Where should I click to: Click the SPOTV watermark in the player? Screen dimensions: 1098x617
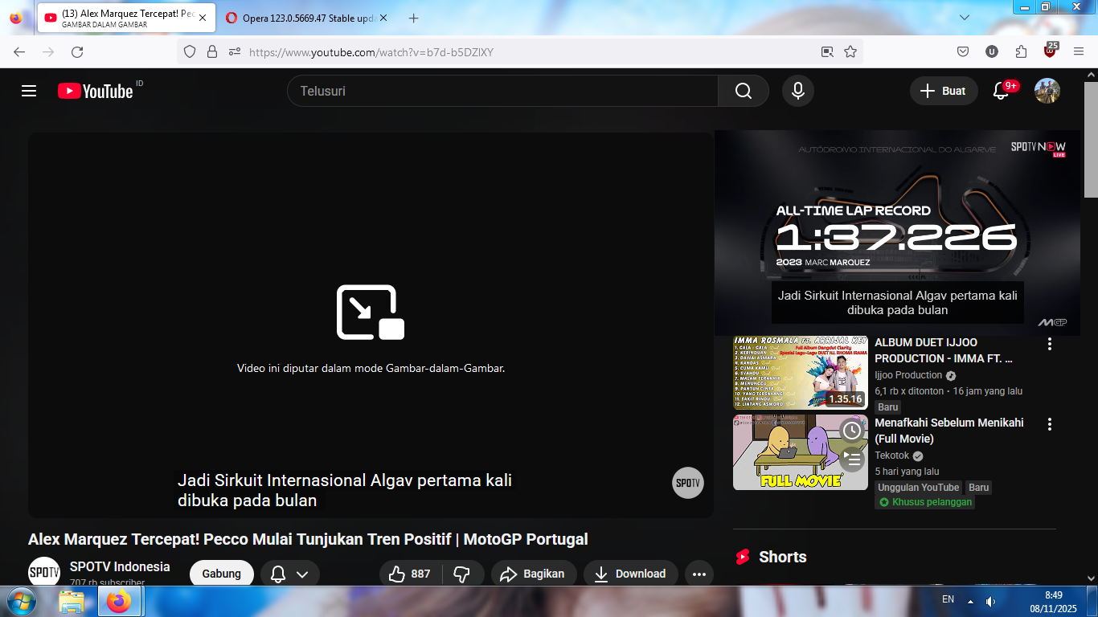pyautogui.click(x=687, y=483)
